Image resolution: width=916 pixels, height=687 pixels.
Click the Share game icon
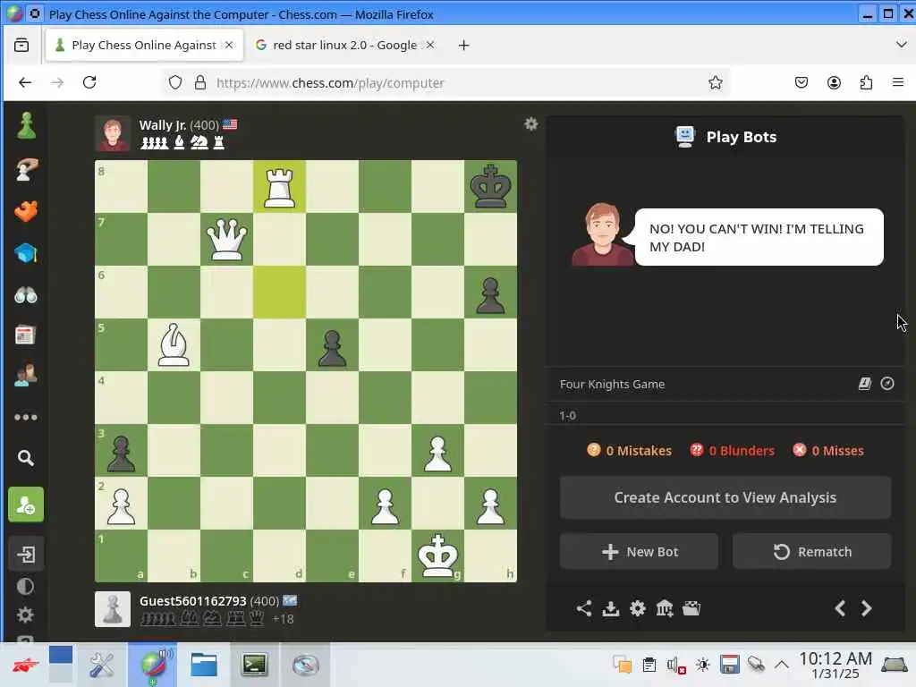583,608
